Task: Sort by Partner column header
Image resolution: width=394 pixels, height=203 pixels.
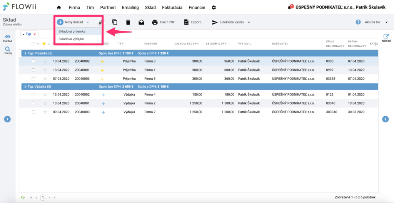Action: pos(150,44)
